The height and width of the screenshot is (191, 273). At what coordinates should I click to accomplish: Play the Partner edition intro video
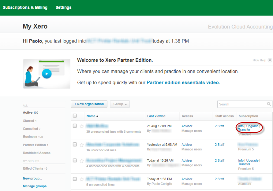[x=47, y=74]
